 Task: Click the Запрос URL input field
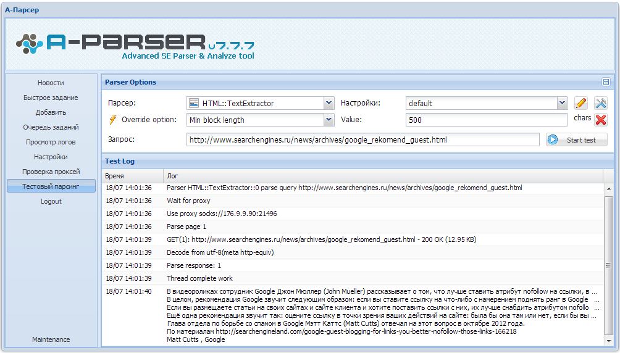(363, 139)
